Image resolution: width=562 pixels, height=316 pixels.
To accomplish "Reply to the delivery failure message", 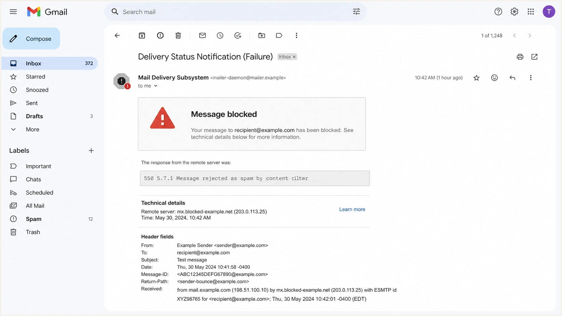I will point(512,78).
